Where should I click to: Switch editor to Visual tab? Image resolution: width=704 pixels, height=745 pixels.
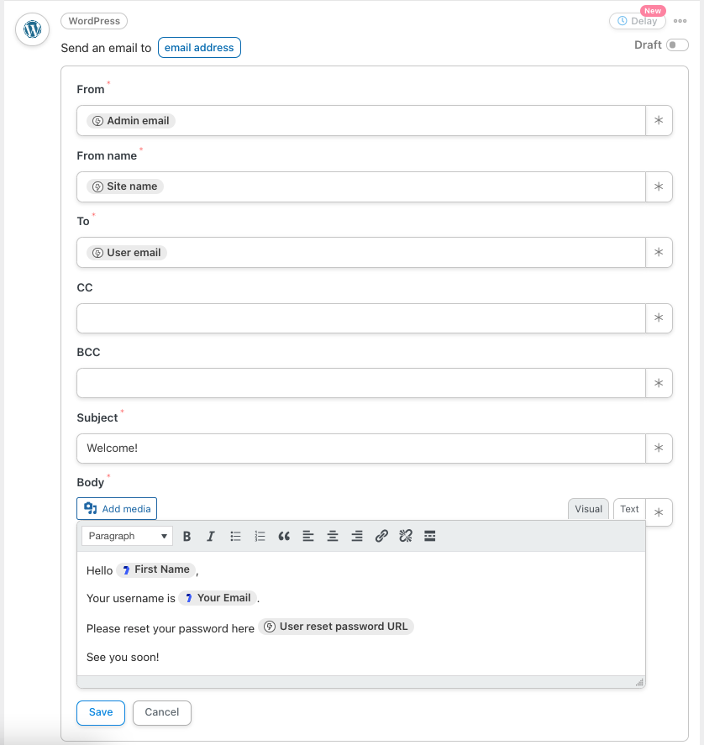(x=588, y=509)
